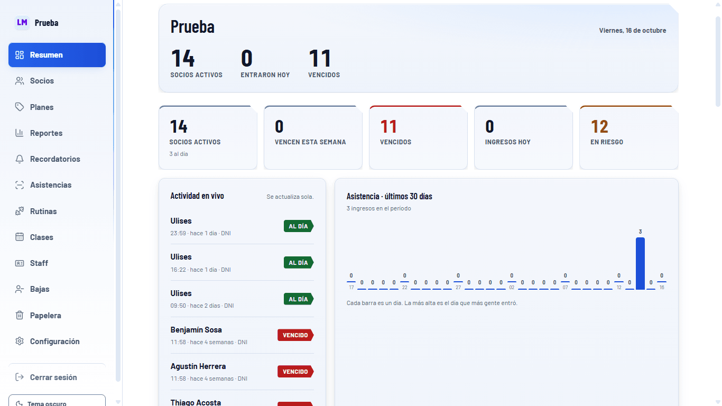Image resolution: width=722 pixels, height=406 pixels.
Task: Click the LM logo badge
Action: [22, 23]
